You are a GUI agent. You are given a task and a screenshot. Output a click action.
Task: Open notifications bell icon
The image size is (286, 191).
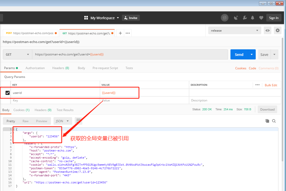(x=252, y=18)
